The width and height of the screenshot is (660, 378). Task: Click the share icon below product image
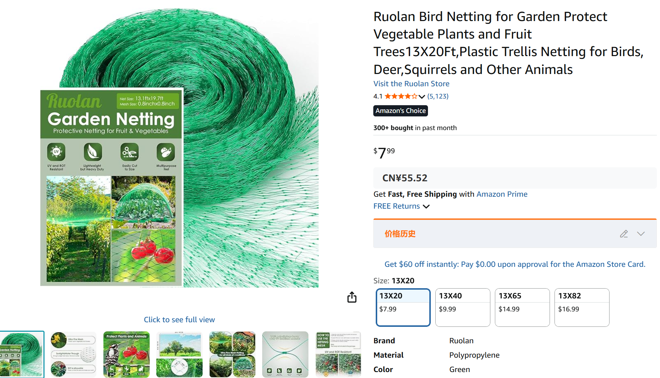(x=352, y=297)
